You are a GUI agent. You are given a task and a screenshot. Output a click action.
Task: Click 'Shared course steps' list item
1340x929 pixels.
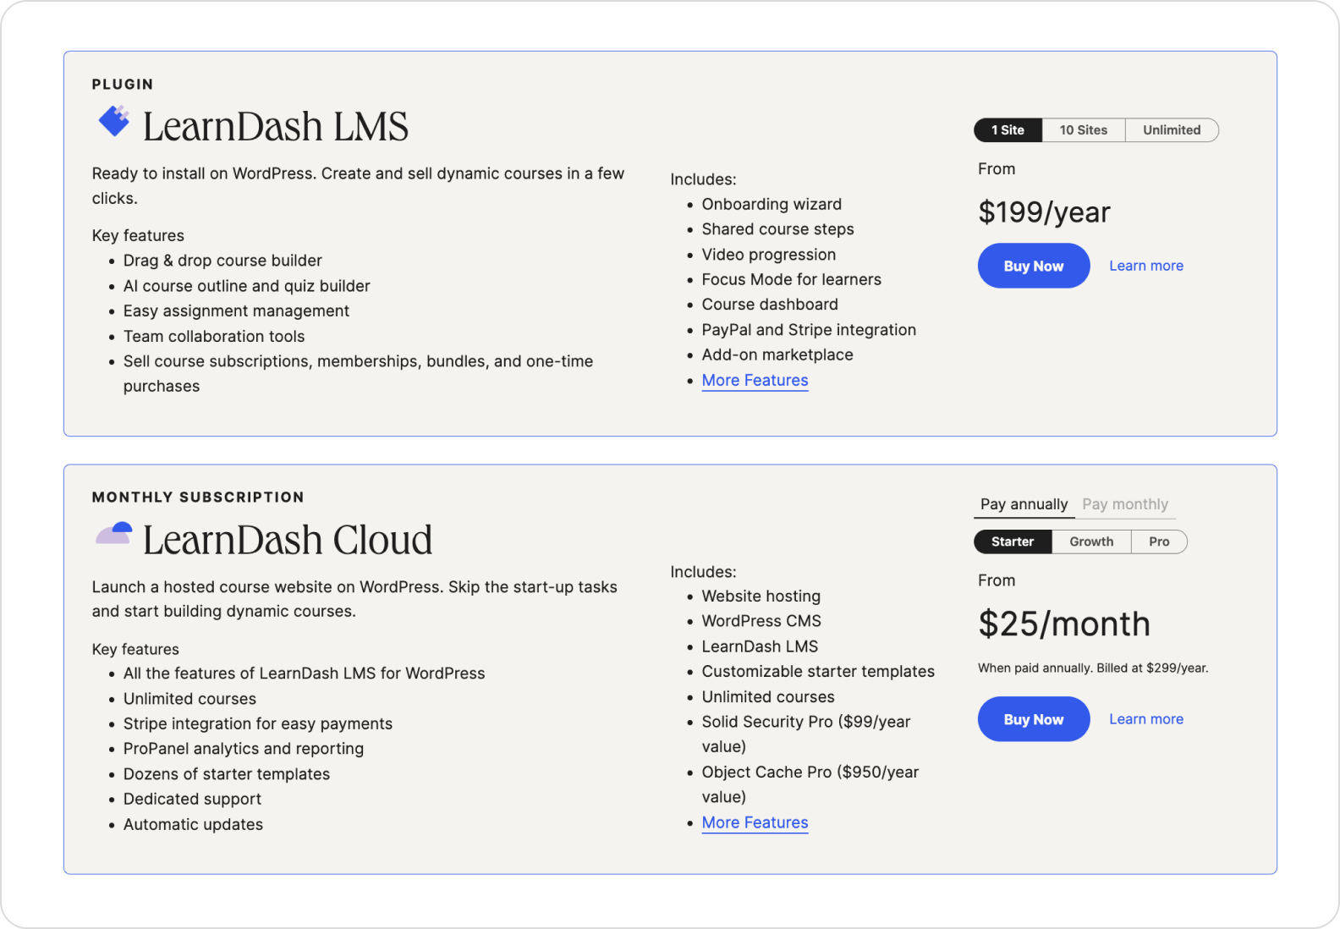tap(777, 229)
